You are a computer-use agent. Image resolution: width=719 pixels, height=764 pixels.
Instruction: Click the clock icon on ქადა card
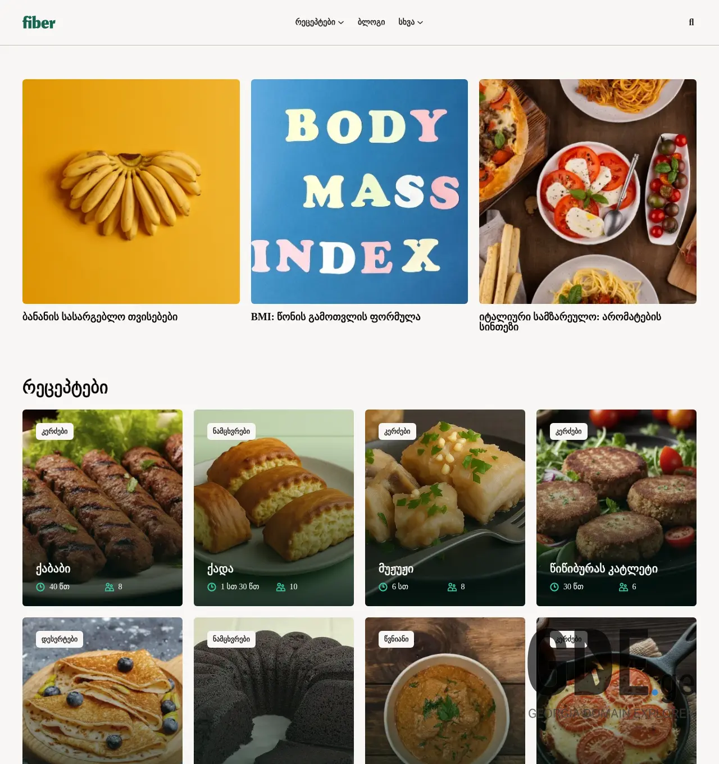[x=212, y=587]
